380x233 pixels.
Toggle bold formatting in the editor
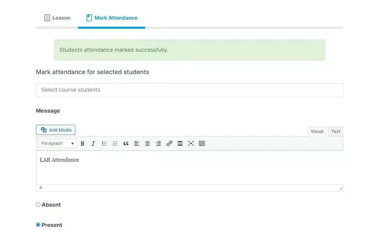click(82, 143)
